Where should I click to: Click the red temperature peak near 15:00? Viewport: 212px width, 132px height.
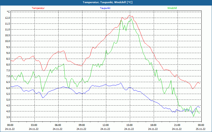[x=129, y=16]
